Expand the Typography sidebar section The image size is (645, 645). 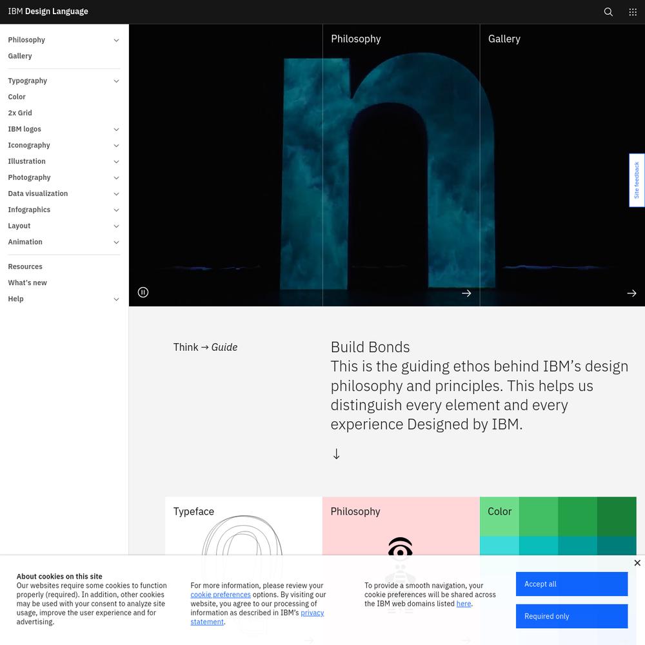pos(116,81)
